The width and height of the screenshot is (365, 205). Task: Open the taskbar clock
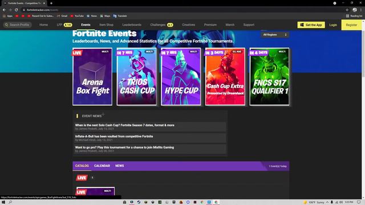tap(349, 202)
